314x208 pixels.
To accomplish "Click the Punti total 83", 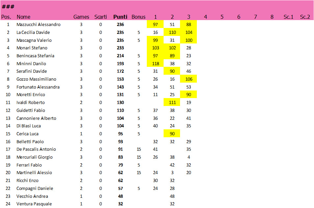I will 120,157.
